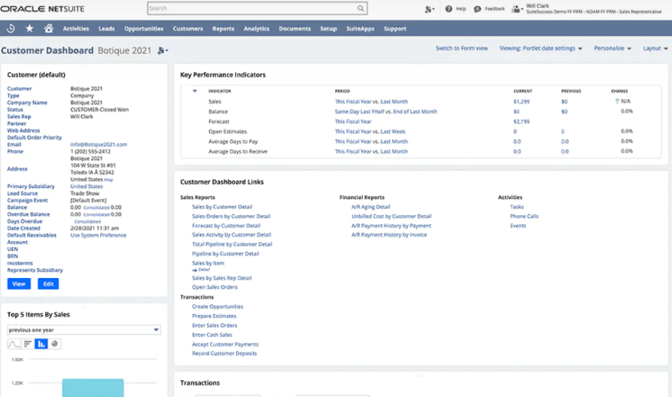Viewport: 672px width, 397px height.
Task: Open the Opportunities menu
Action: pos(144,28)
